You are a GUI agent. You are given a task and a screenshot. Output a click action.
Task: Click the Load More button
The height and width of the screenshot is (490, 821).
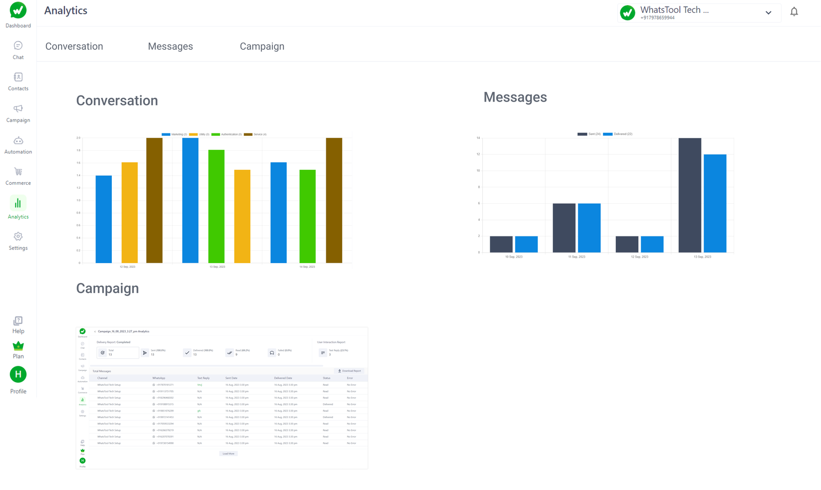coord(228,453)
